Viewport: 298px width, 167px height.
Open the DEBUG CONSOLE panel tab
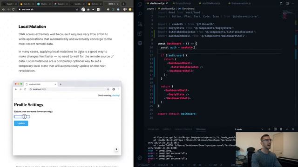(183, 129)
